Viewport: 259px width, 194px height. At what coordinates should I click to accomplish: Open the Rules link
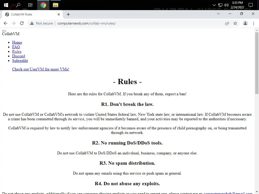coord(17,52)
